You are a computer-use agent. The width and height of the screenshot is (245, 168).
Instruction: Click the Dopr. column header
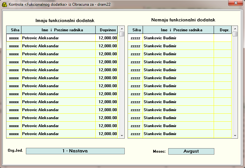click(223, 30)
